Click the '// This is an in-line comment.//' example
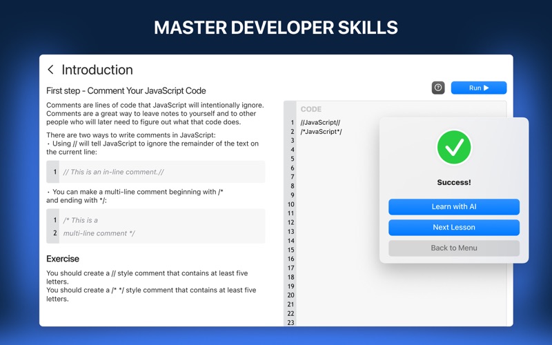The height and width of the screenshot is (345, 552). click(x=113, y=172)
